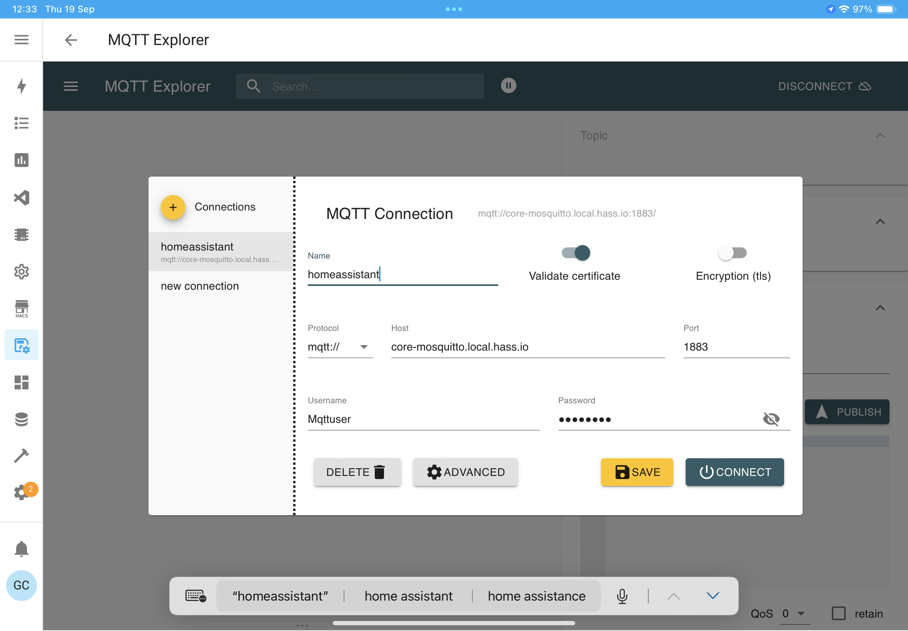Toggle the Validate certificate switch
This screenshot has height=631, width=908.
click(x=576, y=253)
